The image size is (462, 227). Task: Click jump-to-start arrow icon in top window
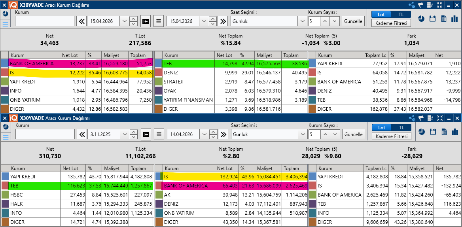click(x=146, y=21)
